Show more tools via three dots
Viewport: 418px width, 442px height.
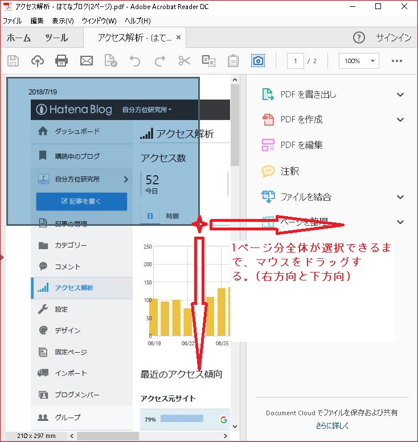coord(397,61)
